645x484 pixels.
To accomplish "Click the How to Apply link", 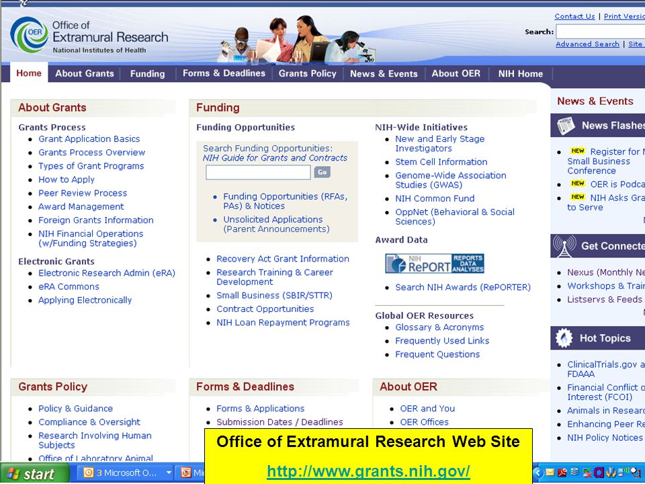I will 67,179.
